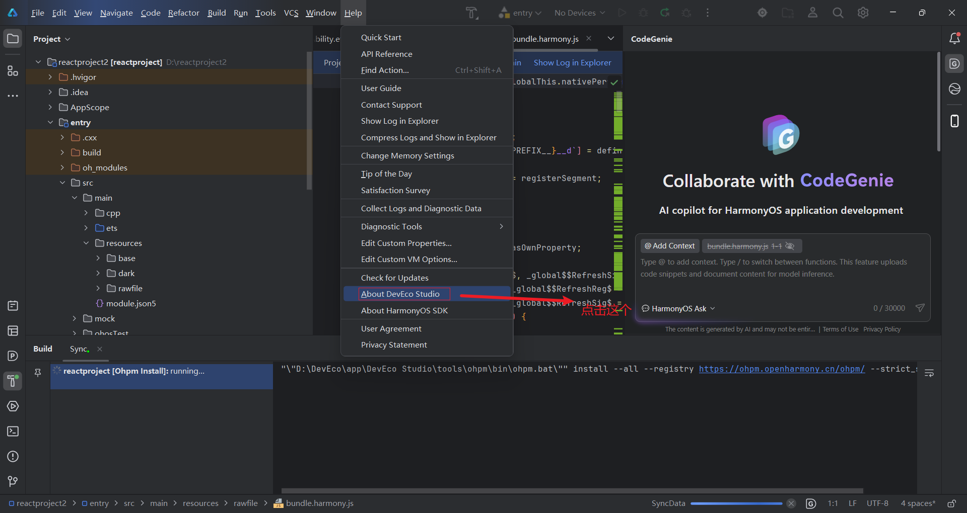
Task: Expand the AppScope folder
Action: (50, 107)
